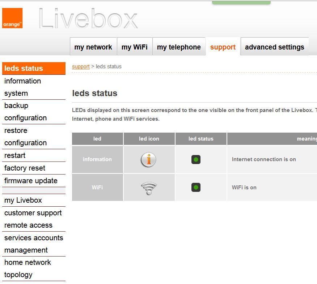This screenshot has width=317, height=284.
Task: Open customer support remote access
Action: click(34, 219)
